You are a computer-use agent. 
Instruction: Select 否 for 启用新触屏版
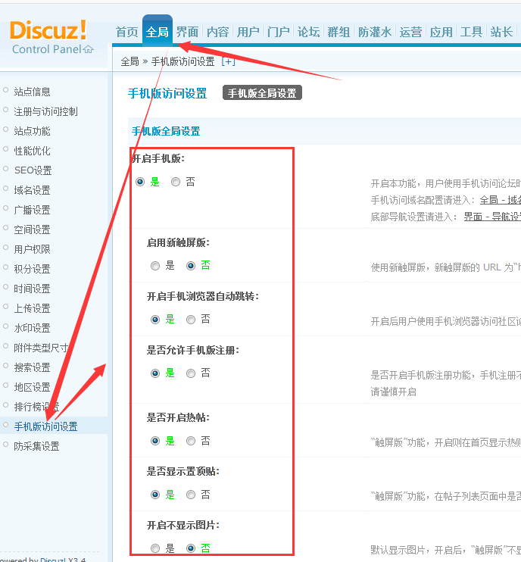191,266
